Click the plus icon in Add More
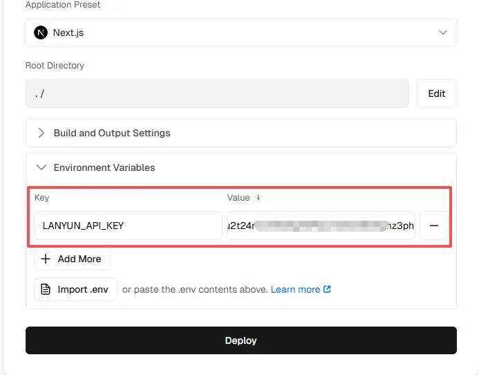This screenshot has width=479, height=375. (x=46, y=259)
